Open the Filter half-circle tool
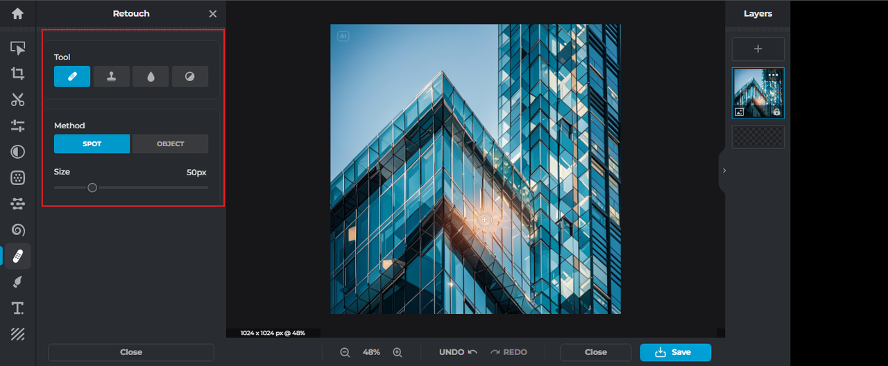Viewport: 888px width, 366px height. pos(17,152)
